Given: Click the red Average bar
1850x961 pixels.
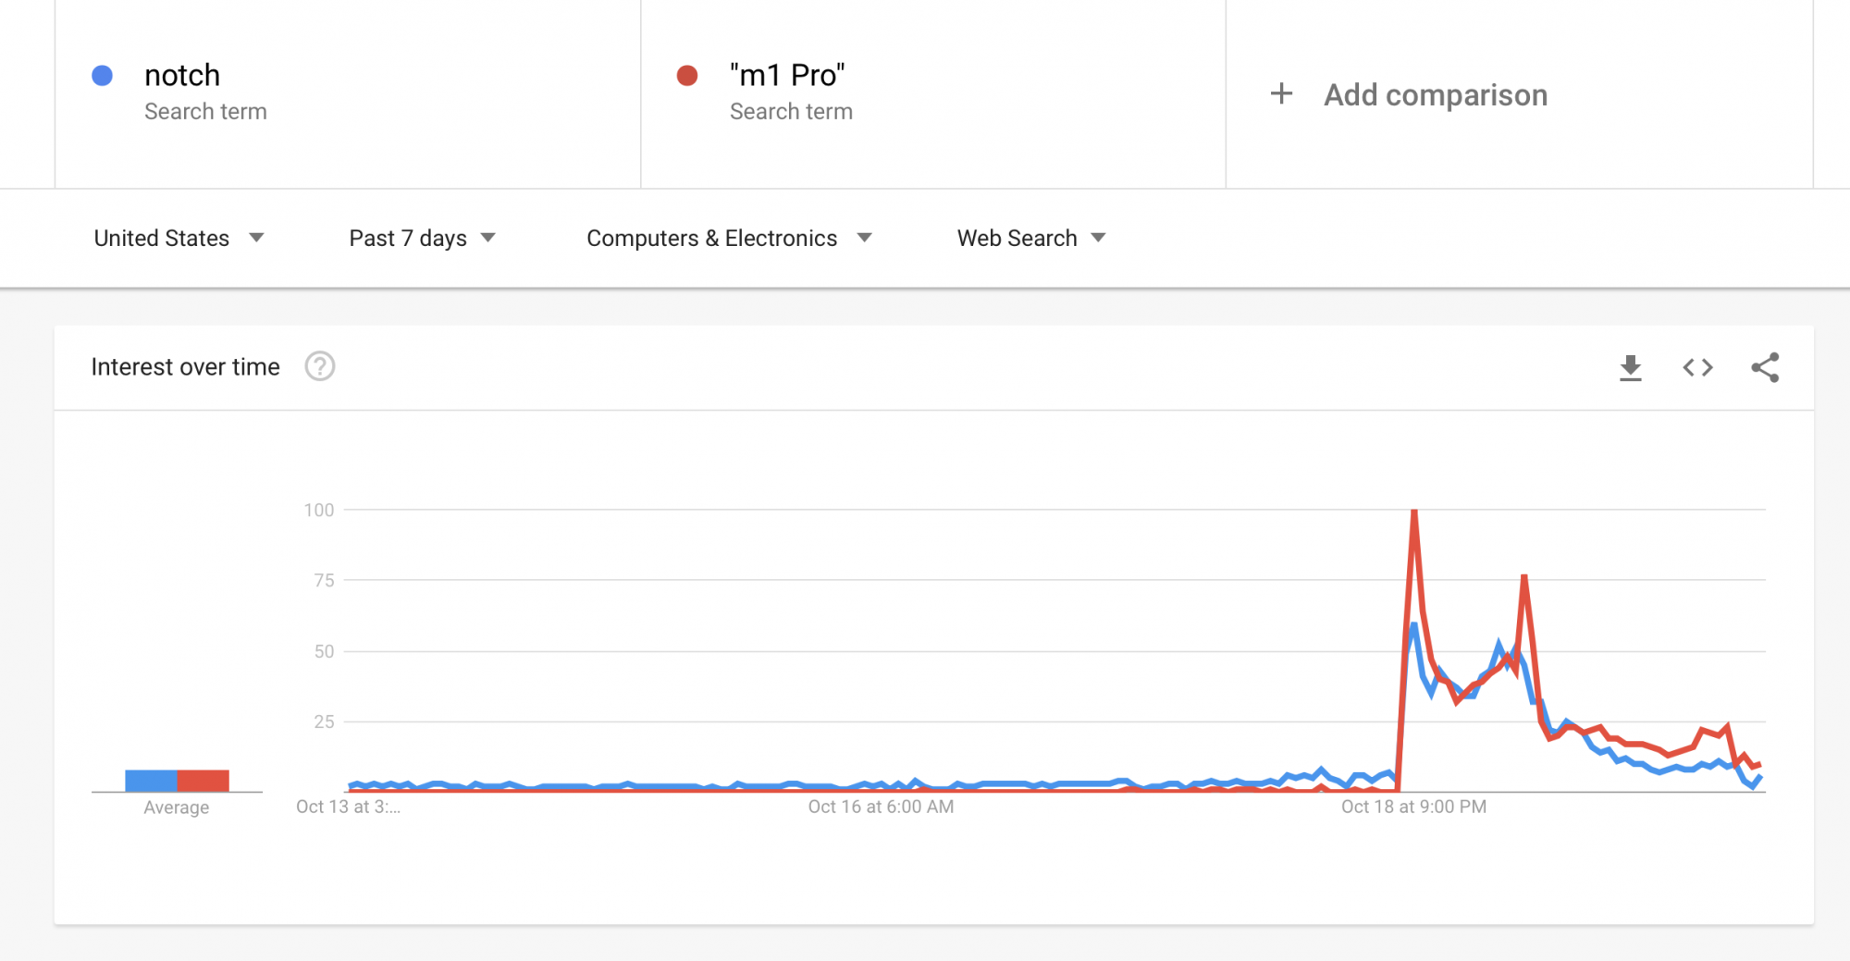Looking at the screenshot, I should (x=203, y=781).
